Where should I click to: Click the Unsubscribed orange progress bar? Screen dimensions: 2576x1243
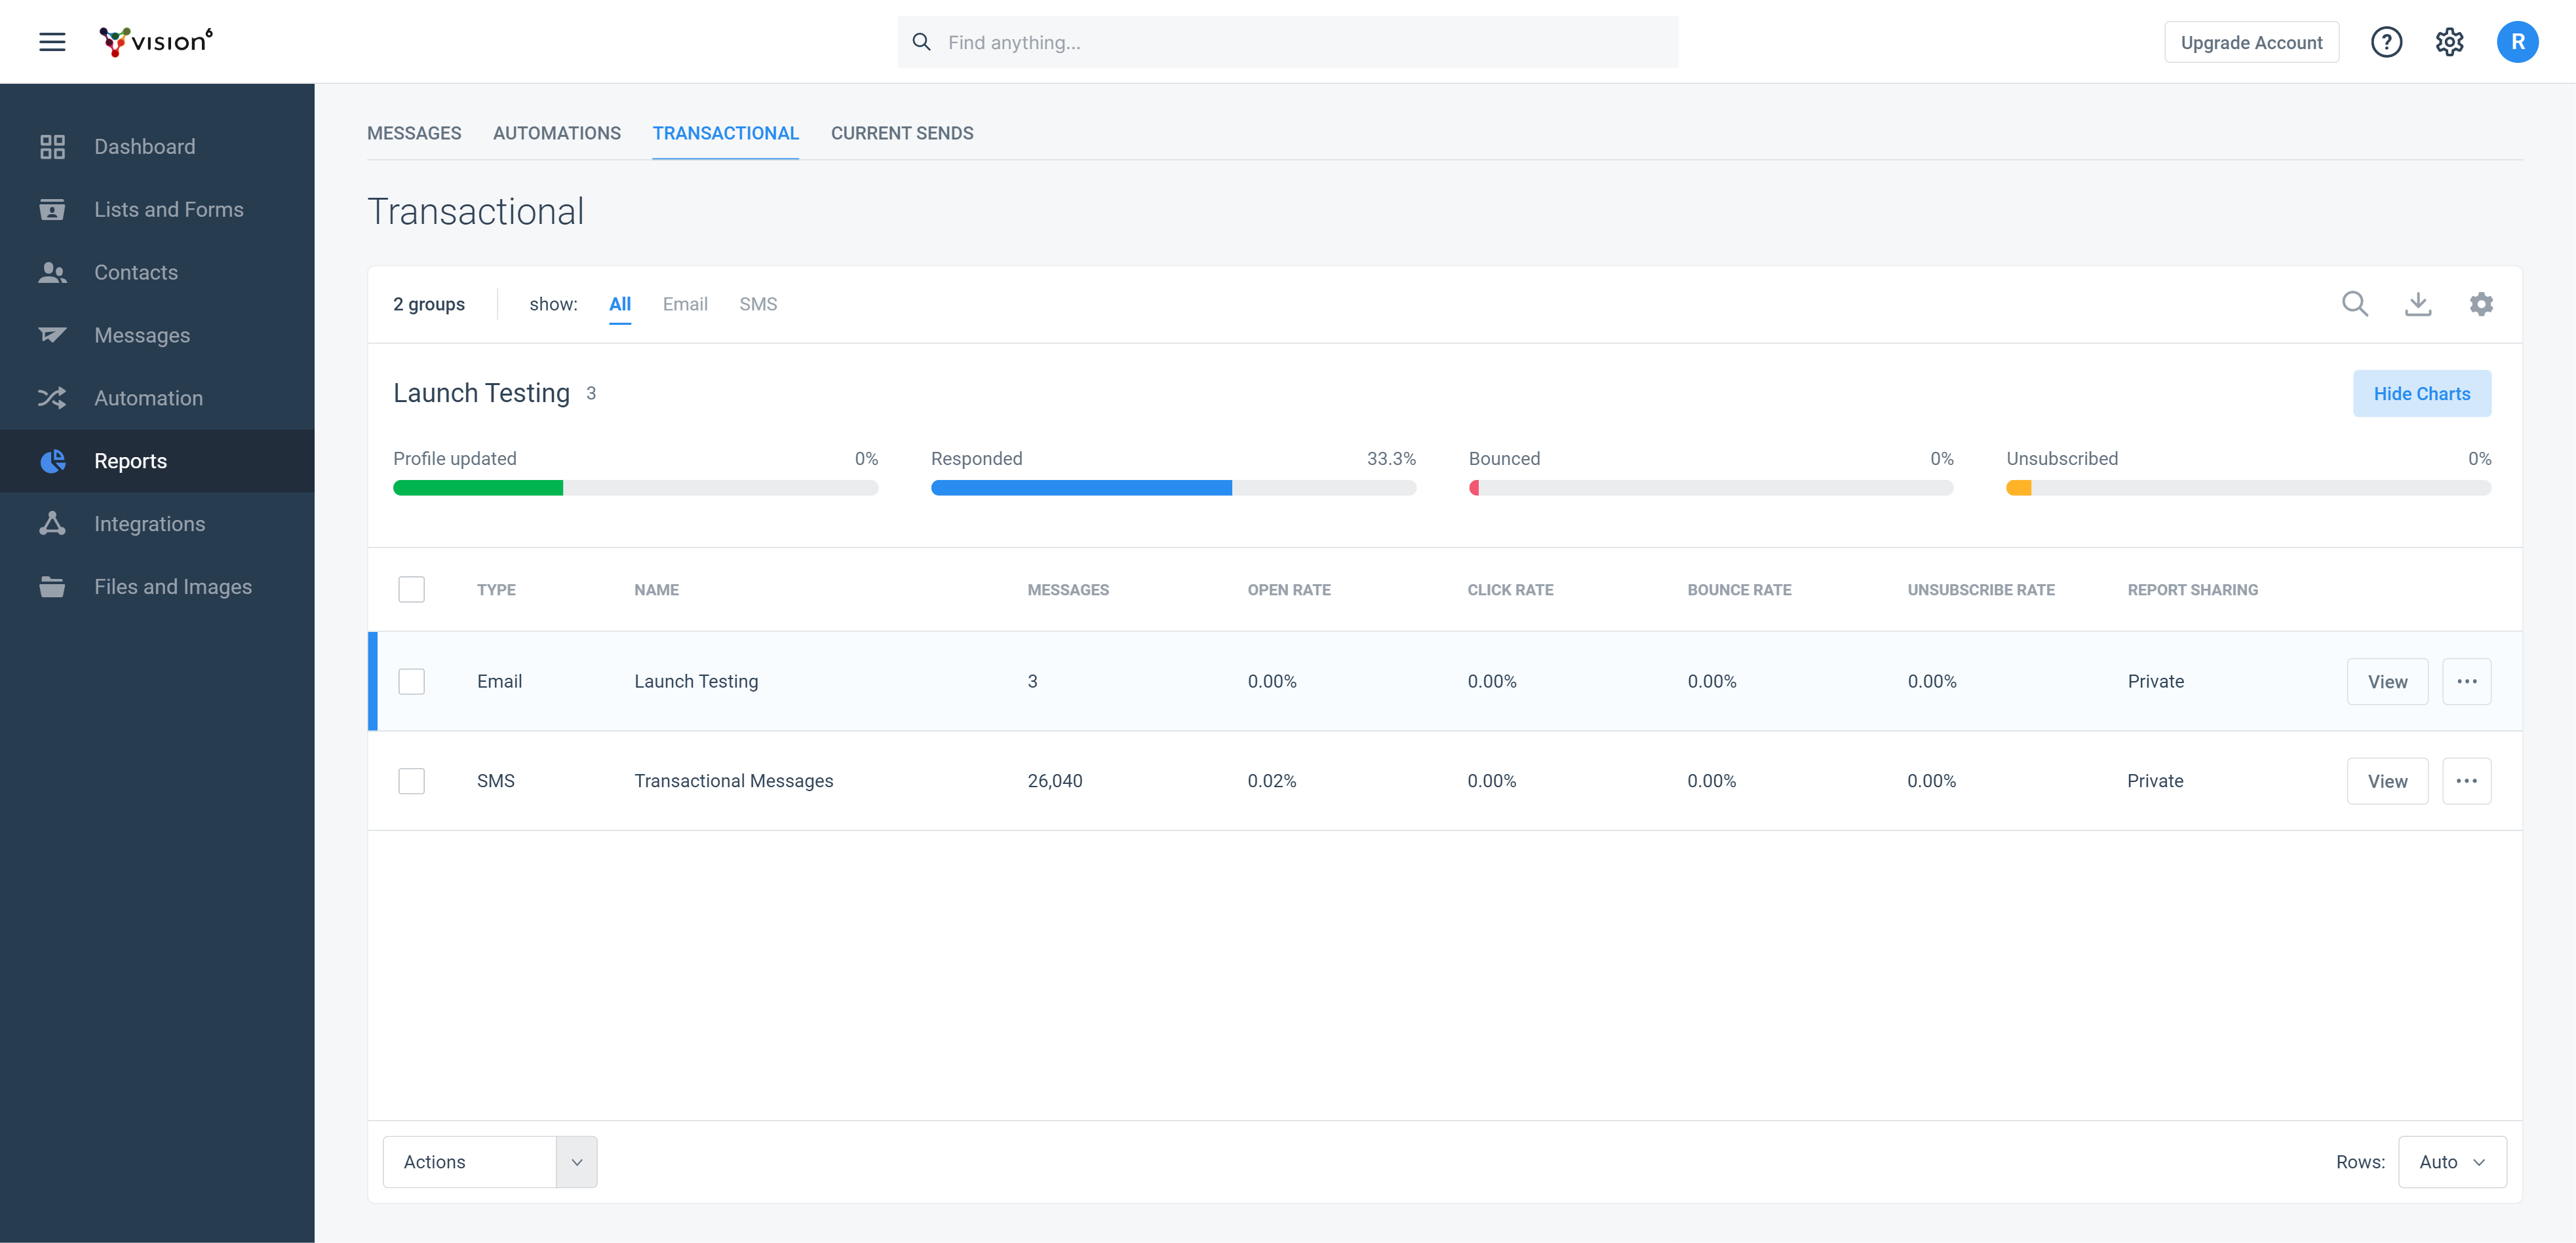pos(2248,488)
